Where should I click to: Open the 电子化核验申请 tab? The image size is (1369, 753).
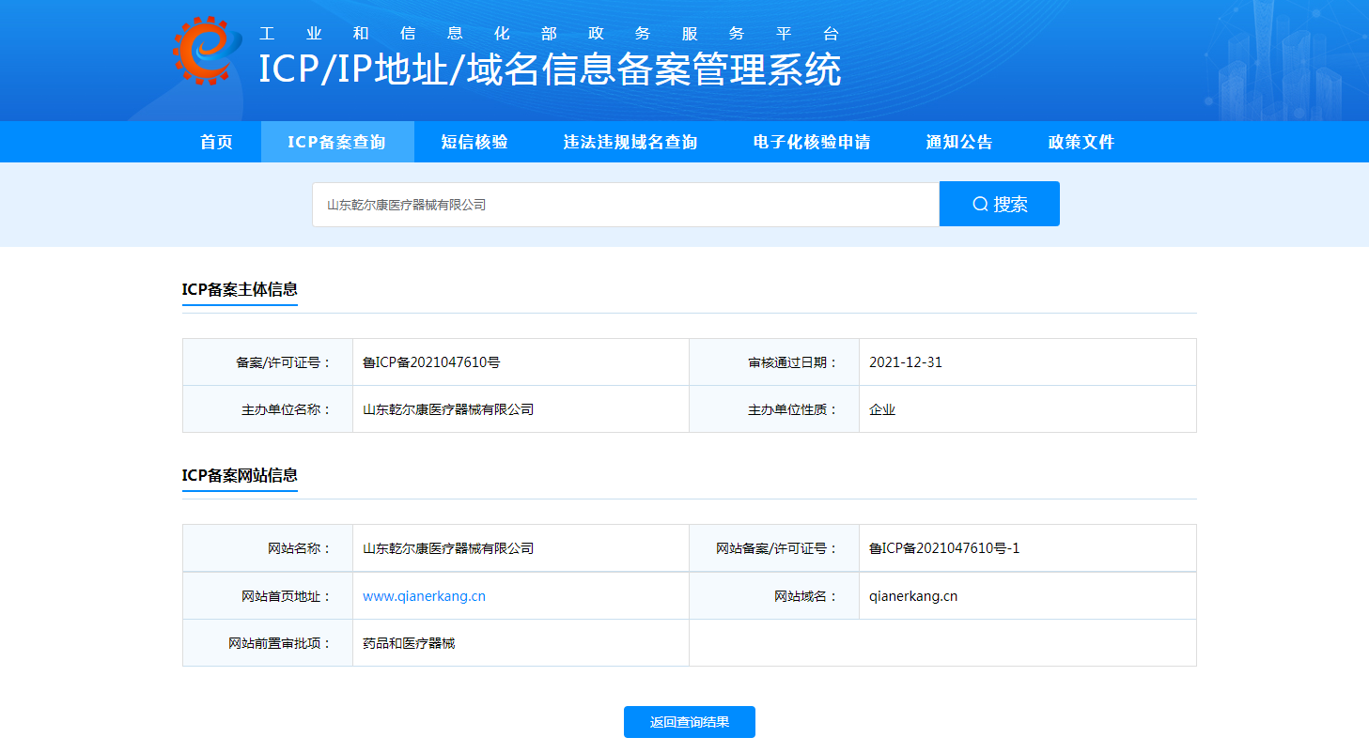tap(812, 142)
